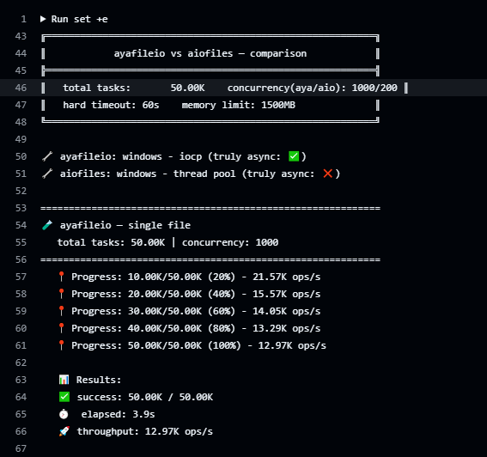Go to line number 50
The width and height of the screenshot is (487, 457).
pyautogui.click(x=21, y=156)
